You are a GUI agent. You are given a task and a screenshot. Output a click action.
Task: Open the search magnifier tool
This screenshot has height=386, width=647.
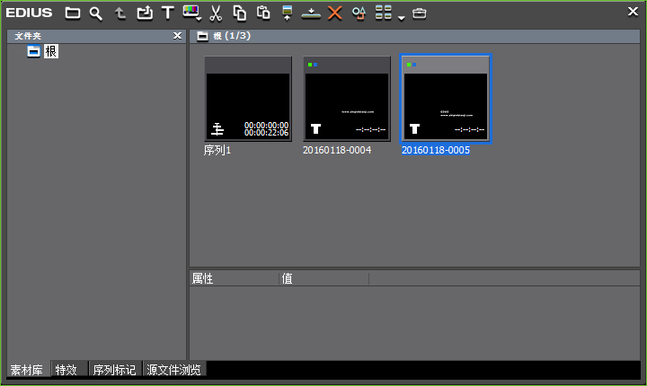[x=96, y=13]
